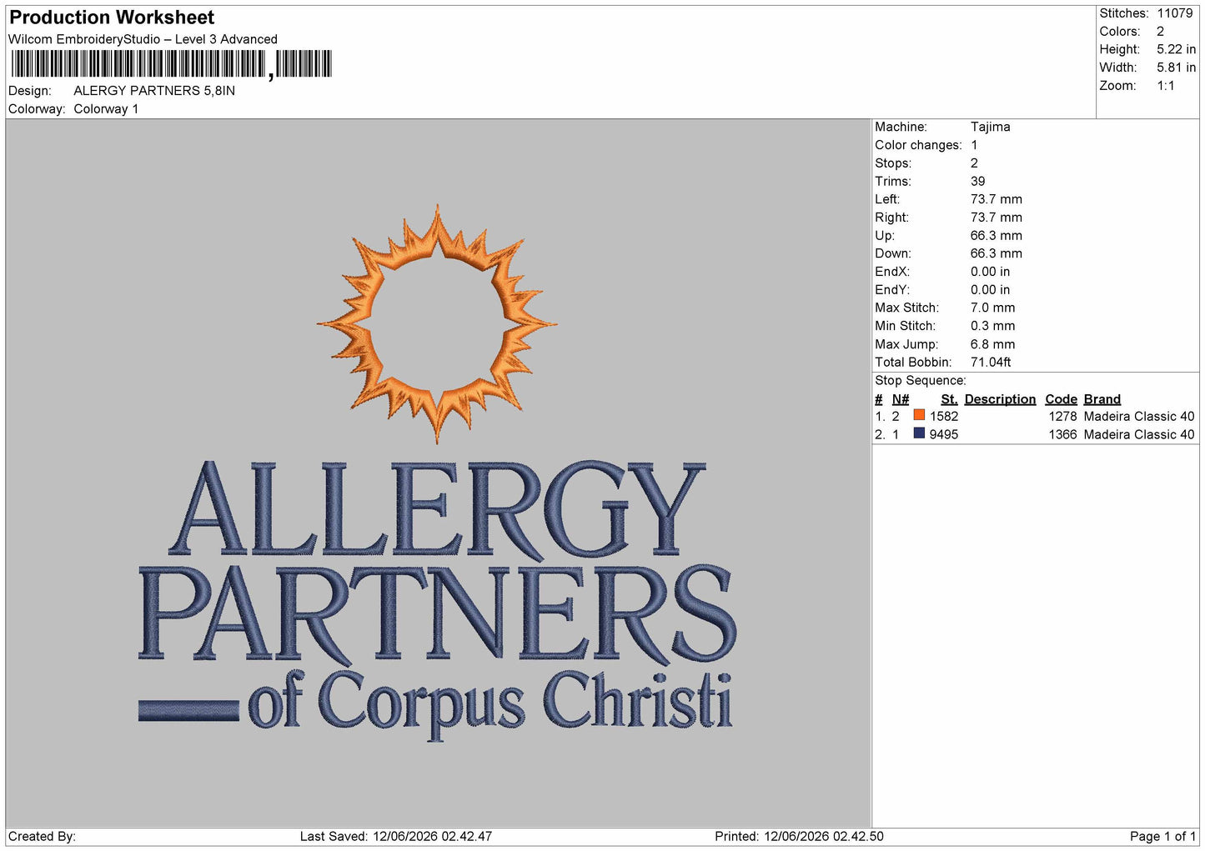
Task: Click stitch count 9495 in stop row 2
Action: 944,435
